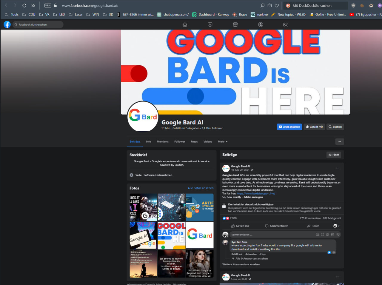Open the post options three-dots menu

[x=338, y=168]
